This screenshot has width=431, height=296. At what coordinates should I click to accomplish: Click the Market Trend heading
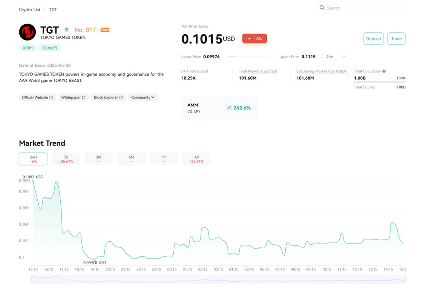[x=42, y=143]
